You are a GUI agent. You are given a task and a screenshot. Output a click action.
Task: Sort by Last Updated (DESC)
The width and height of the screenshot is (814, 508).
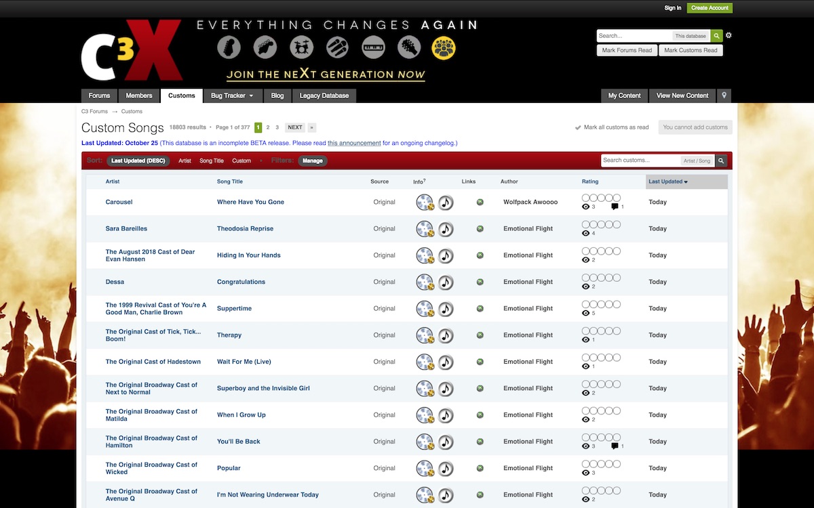(x=138, y=161)
